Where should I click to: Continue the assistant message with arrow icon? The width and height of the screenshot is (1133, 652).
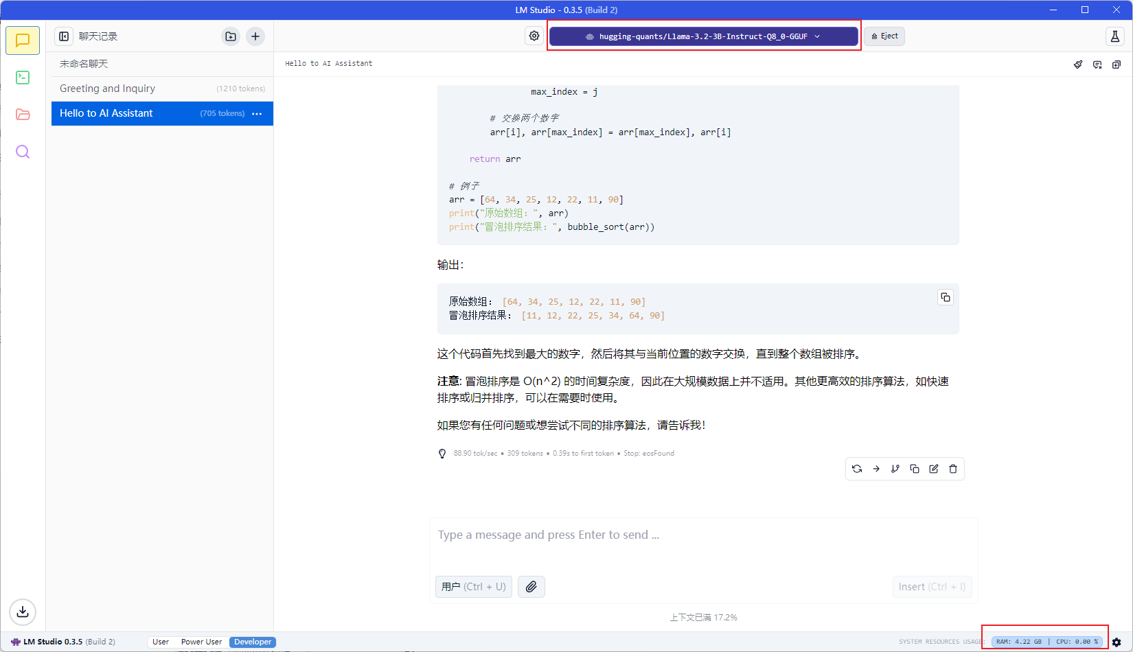(876, 469)
